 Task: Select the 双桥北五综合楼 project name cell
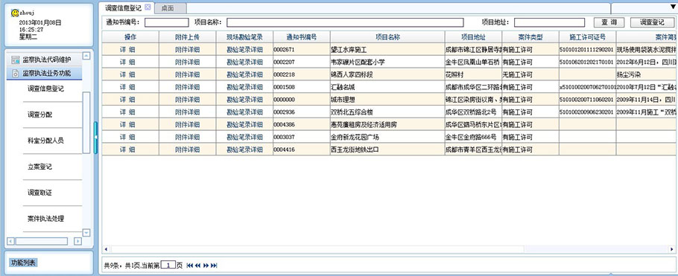[x=388, y=112]
